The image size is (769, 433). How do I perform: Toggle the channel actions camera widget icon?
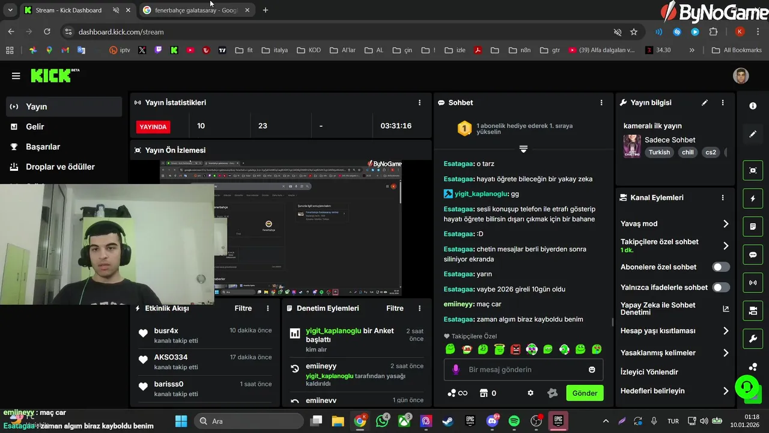coord(753,311)
